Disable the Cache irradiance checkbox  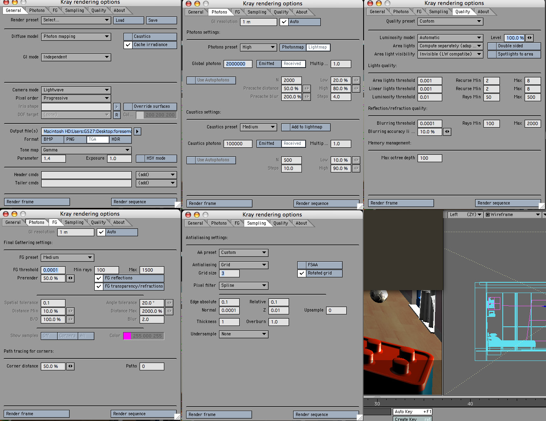tap(128, 45)
